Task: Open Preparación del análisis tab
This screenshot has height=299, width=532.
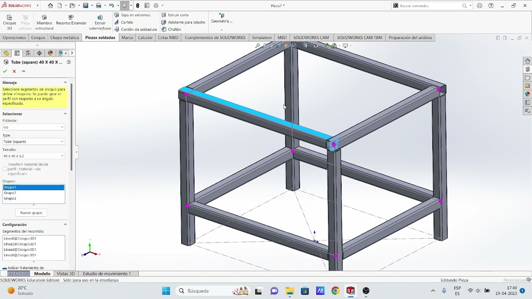Action: [410, 37]
